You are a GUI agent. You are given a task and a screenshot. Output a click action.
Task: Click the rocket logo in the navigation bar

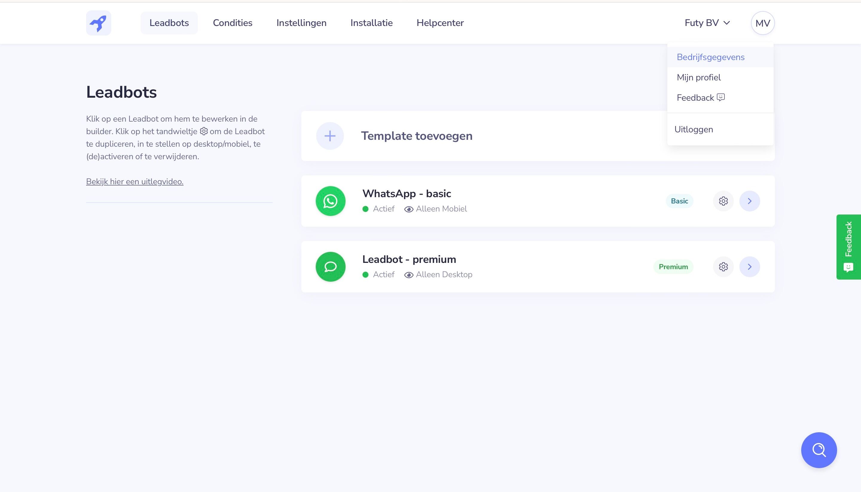(x=98, y=23)
